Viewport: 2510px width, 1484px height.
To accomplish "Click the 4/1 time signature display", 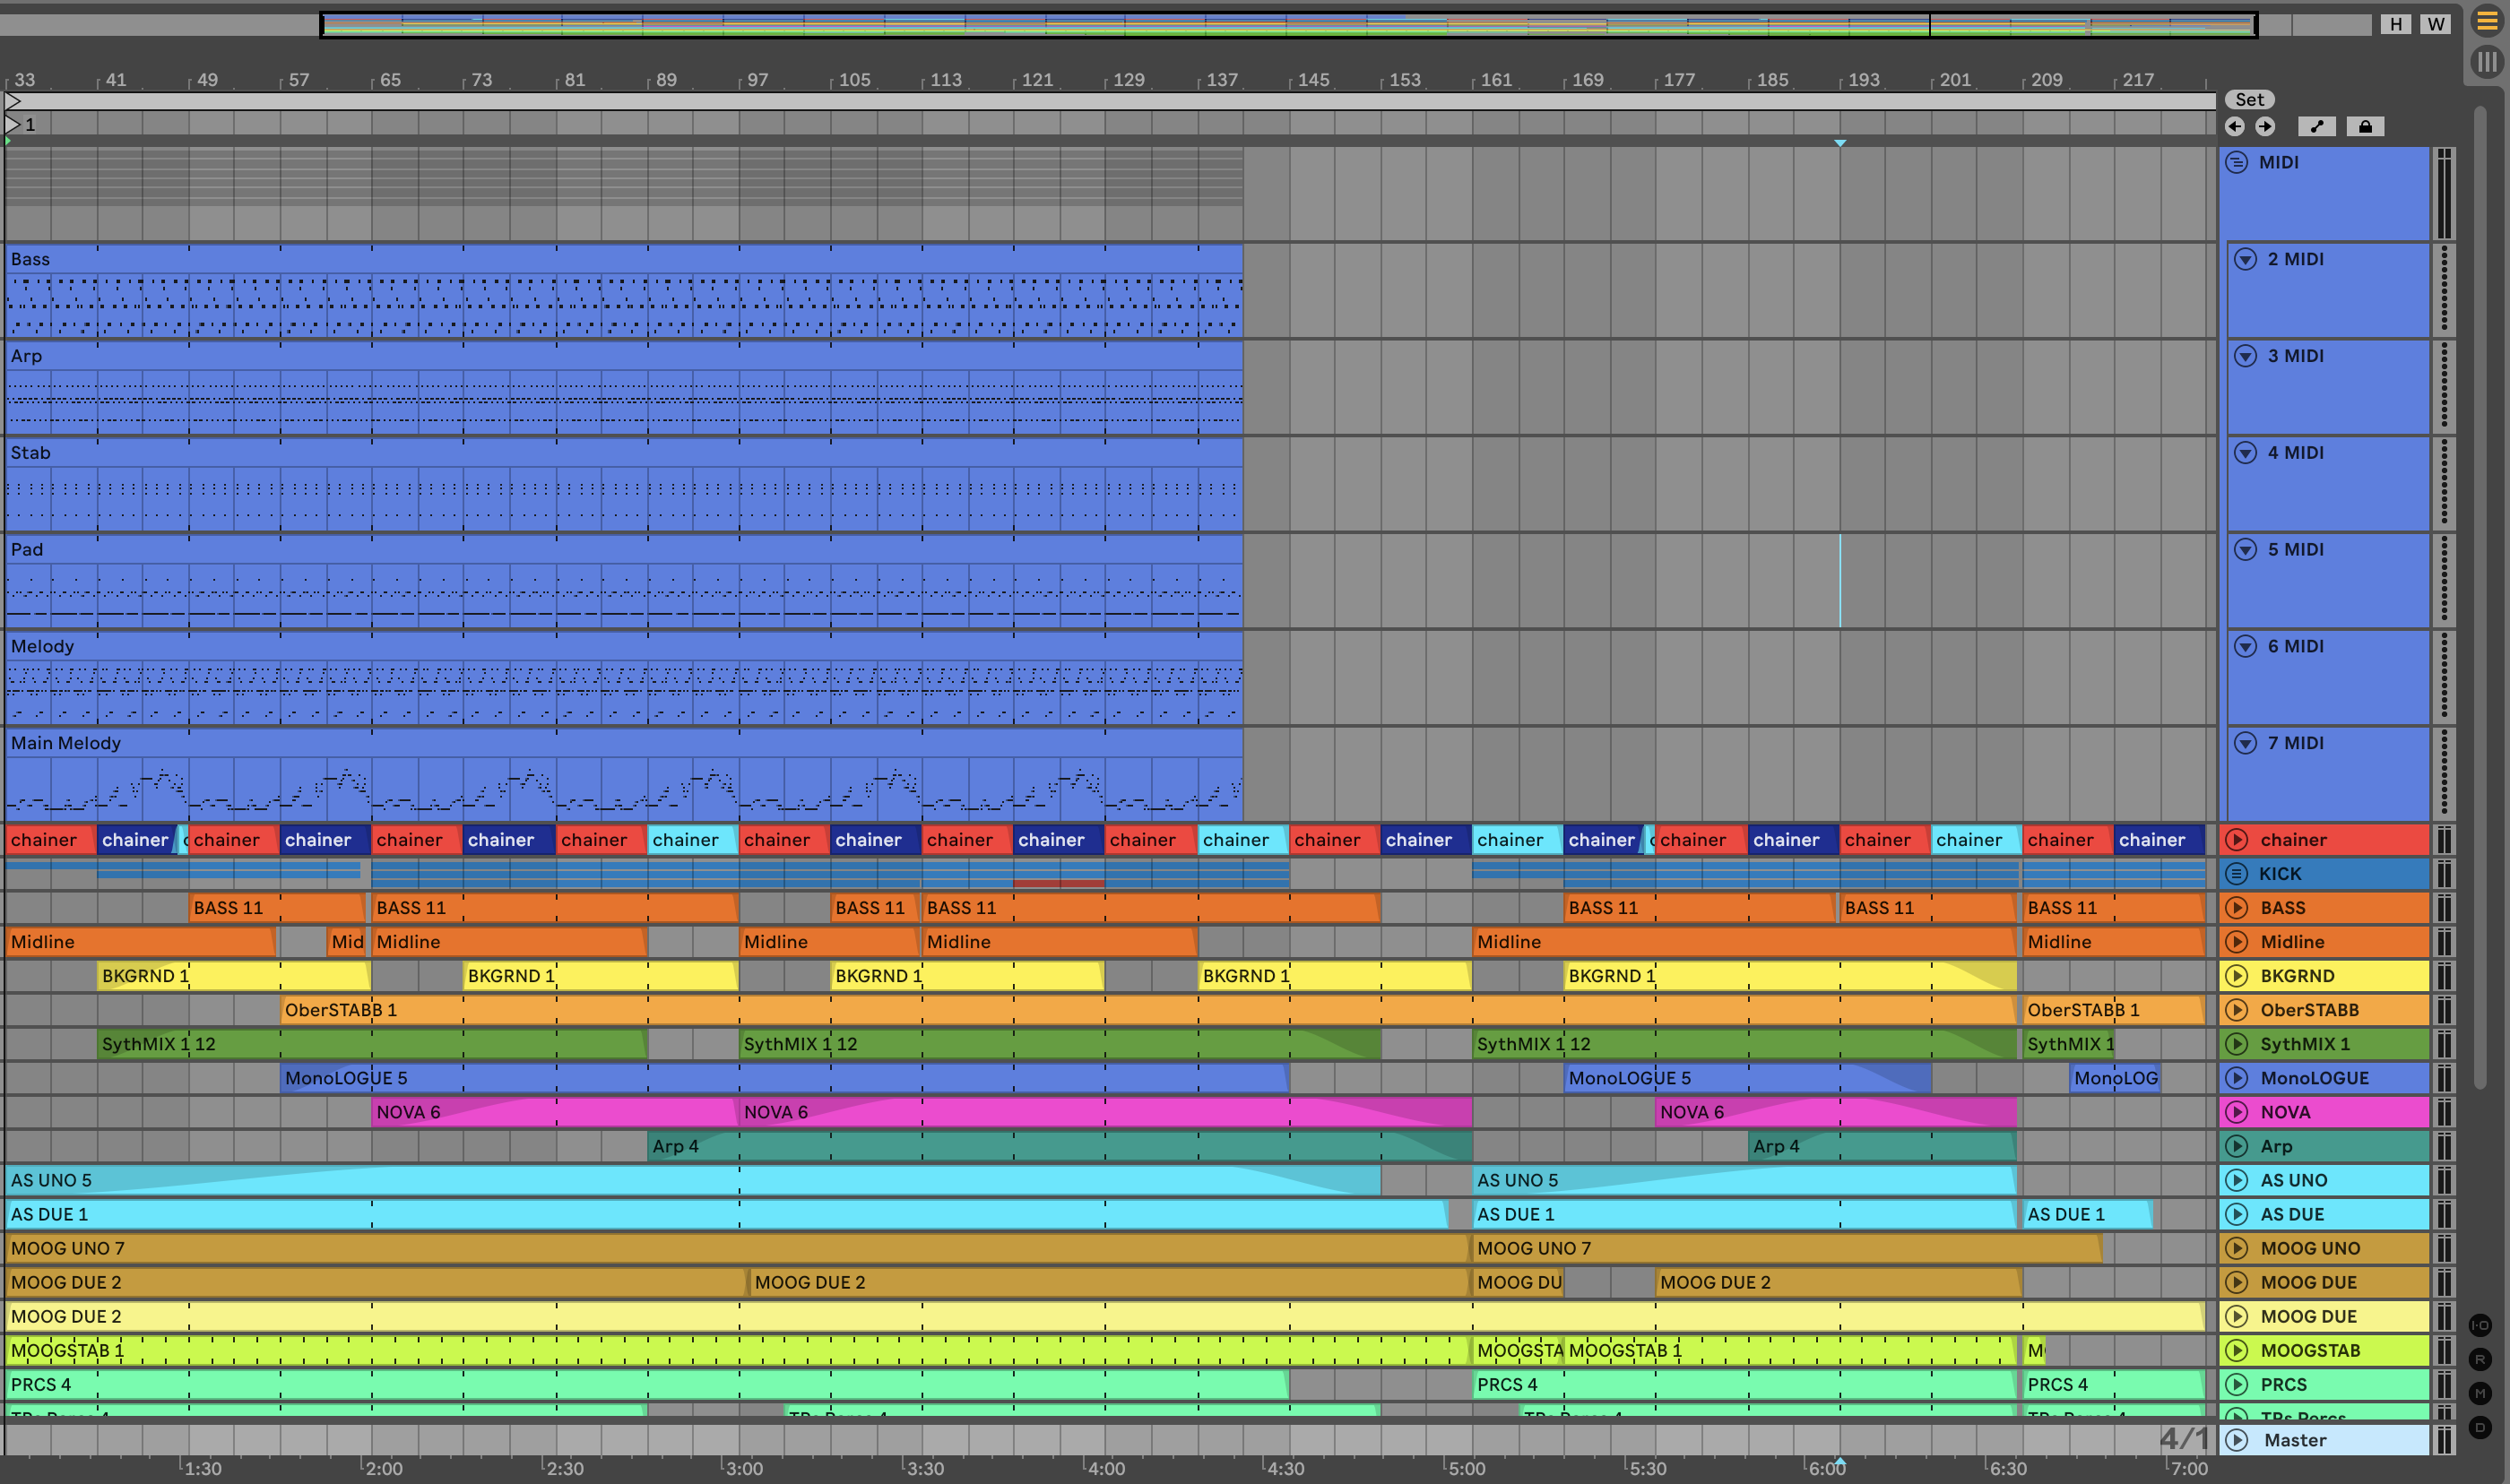I will click(2184, 1438).
